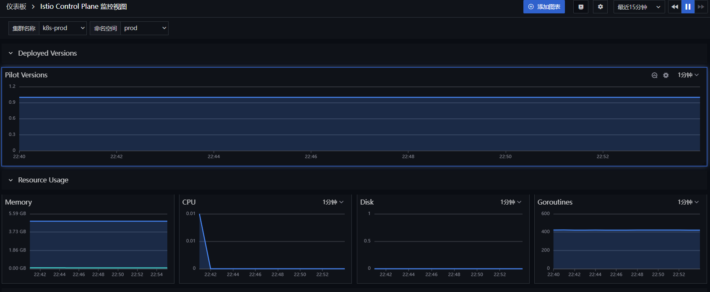Click 22:46 tick on Pilot Versions chart
This screenshot has height=292, width=710.
pos(311,156)
